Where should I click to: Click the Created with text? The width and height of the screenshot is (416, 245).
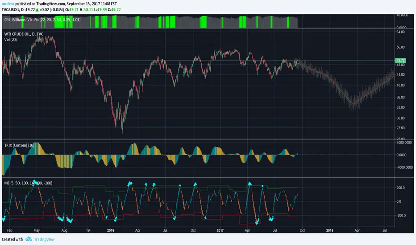(x=12, y=239)
